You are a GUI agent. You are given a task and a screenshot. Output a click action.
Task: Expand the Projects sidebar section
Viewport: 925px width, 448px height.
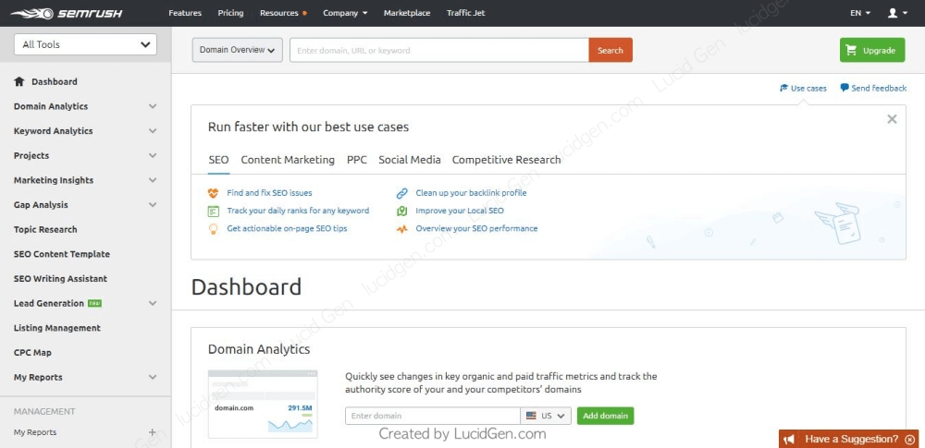coord(153,155)
